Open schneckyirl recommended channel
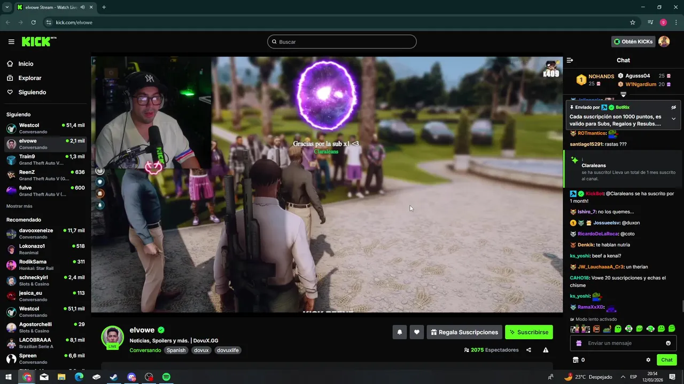The height and width of the screenshot is (384, 684). [x=45, y=281]
